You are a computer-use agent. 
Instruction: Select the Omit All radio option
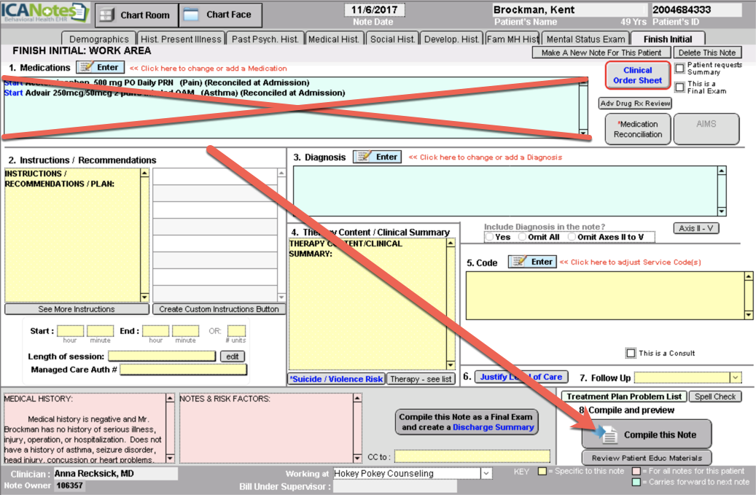click(x=522, y=237)
